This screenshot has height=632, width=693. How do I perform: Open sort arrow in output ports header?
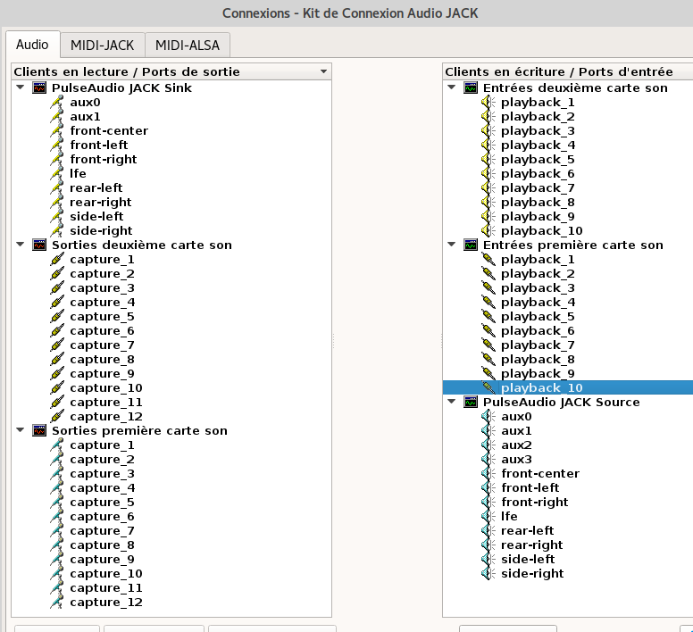click(323, 71)
